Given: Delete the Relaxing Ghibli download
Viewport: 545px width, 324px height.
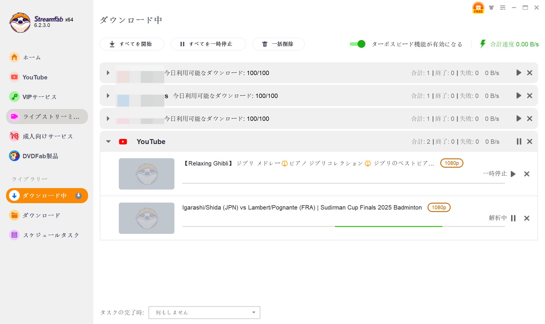Looking at the screenshot, I should coord(527,174).
